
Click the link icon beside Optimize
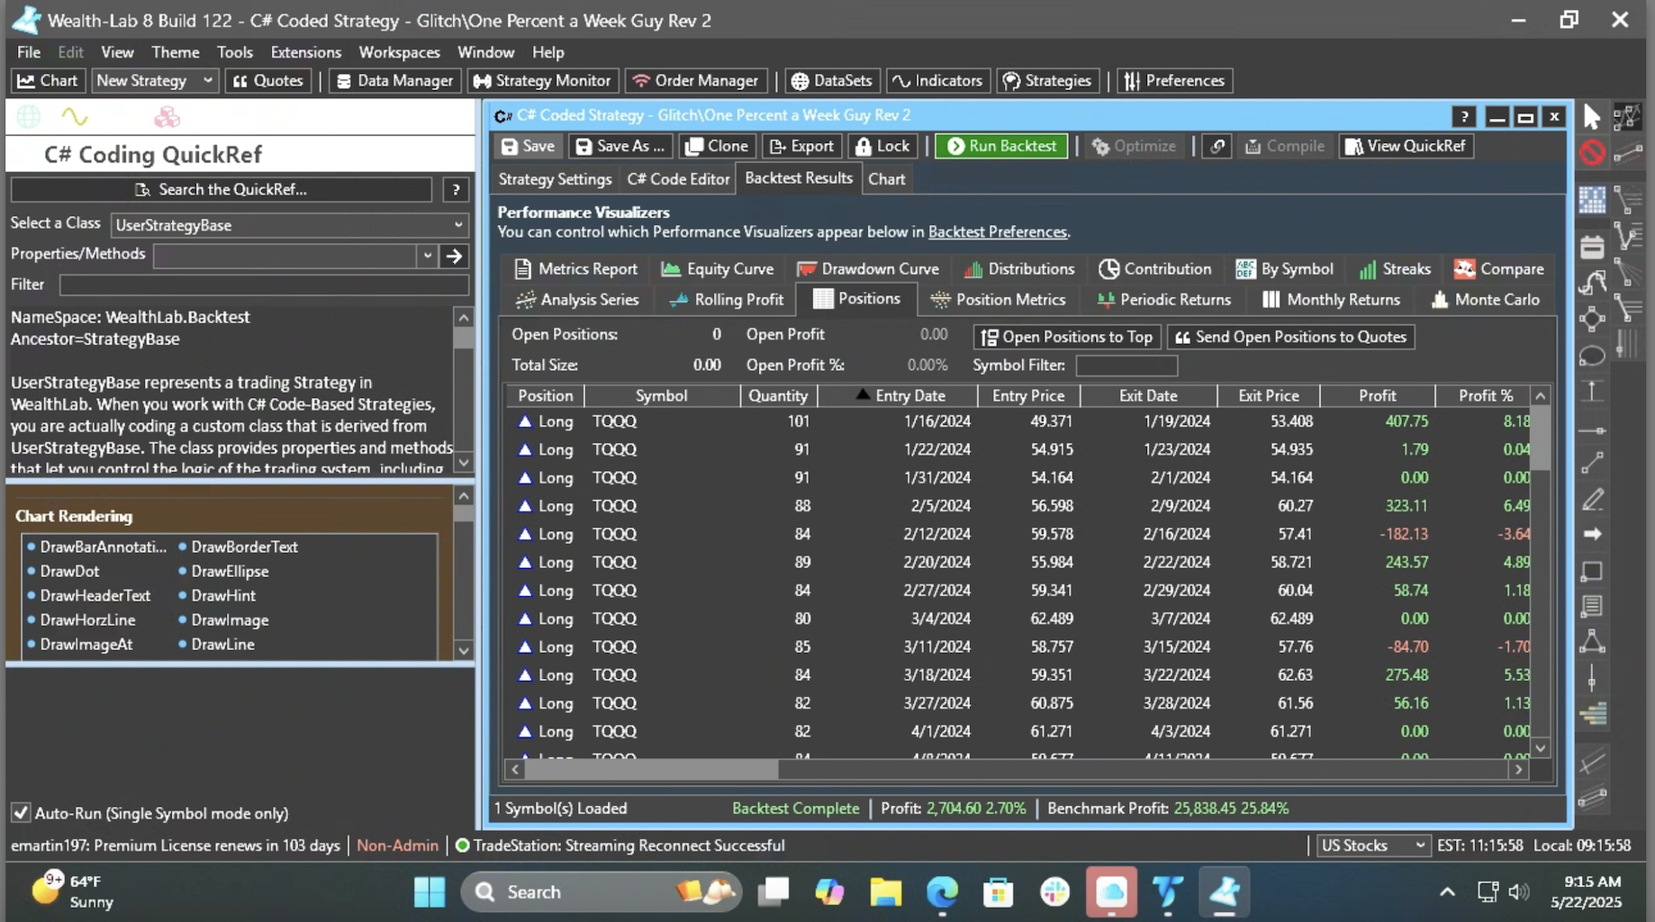(1217, 146)
